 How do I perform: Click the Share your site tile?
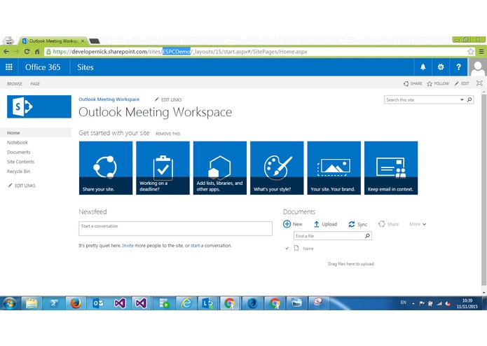click(x=106, y=168)
